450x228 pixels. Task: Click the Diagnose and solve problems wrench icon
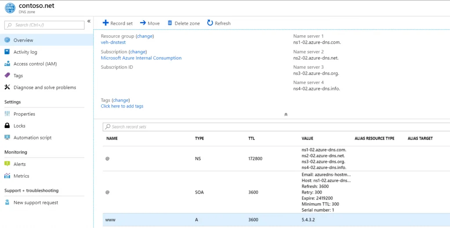tap(7, 87)
